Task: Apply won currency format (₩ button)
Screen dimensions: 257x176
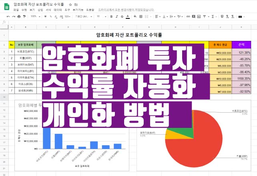Action: tap(45, 16)
